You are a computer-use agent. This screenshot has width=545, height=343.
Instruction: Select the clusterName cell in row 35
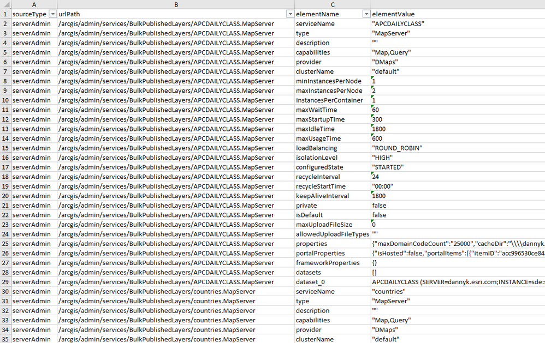point(333,339)
